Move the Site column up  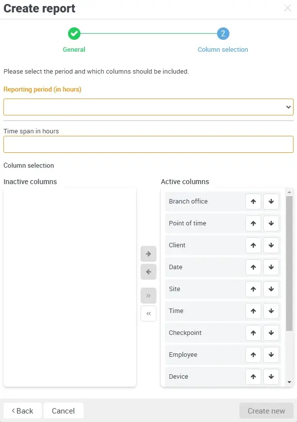click(253, 289)
